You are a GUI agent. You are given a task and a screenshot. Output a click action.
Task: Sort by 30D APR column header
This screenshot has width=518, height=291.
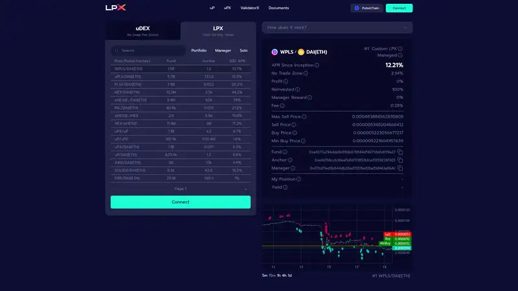click(x=237, y=61)
